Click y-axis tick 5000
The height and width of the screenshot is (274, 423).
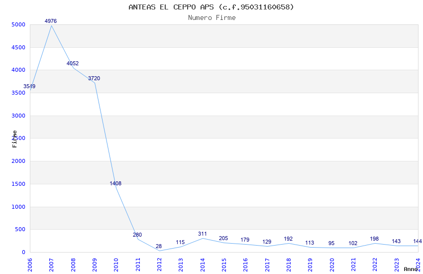point(18,24)
